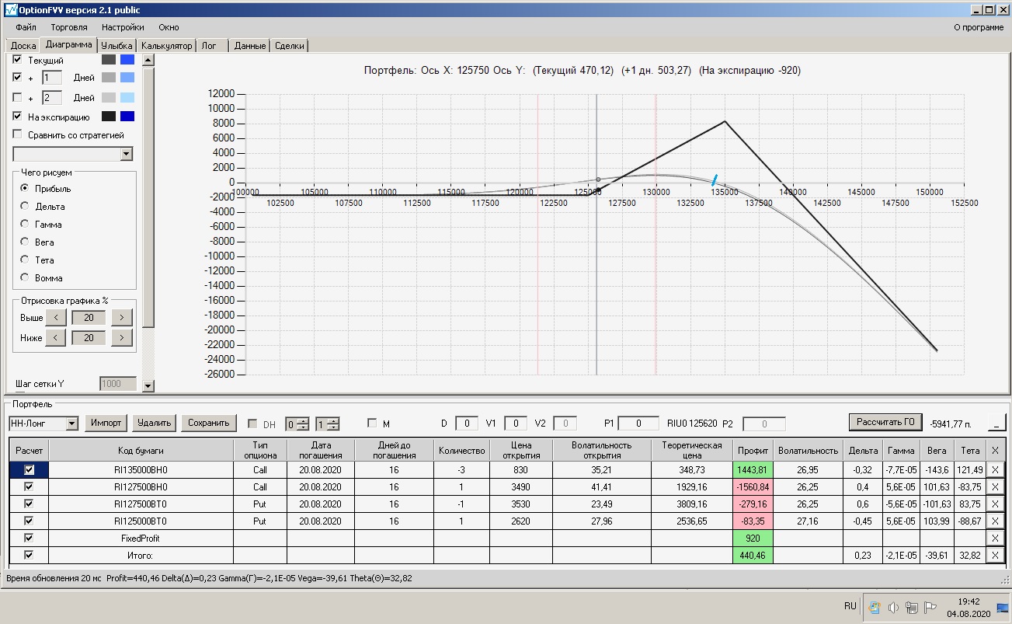The width and height of the screenshot is (1012, 624).
Task: Click the OptionFVV app icon in title bar
Action: (10, 11)
